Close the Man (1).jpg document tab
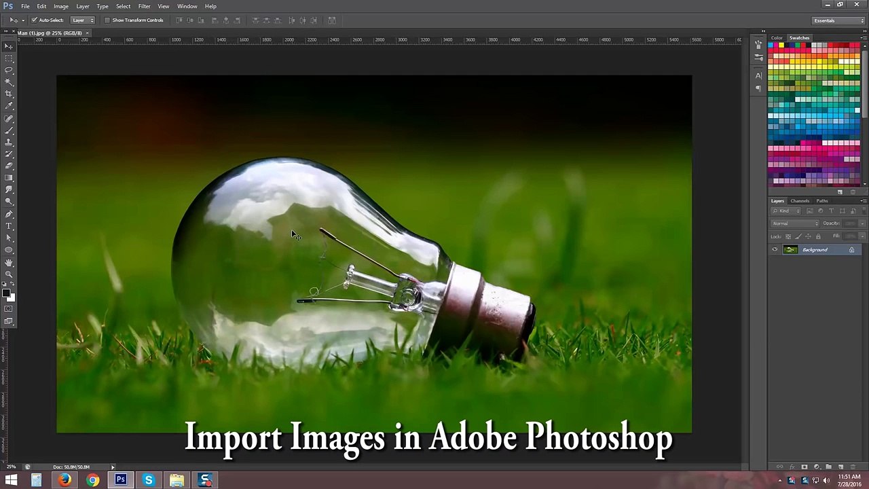The width and height of the screenshot is (869, 489). pos(89,33)
